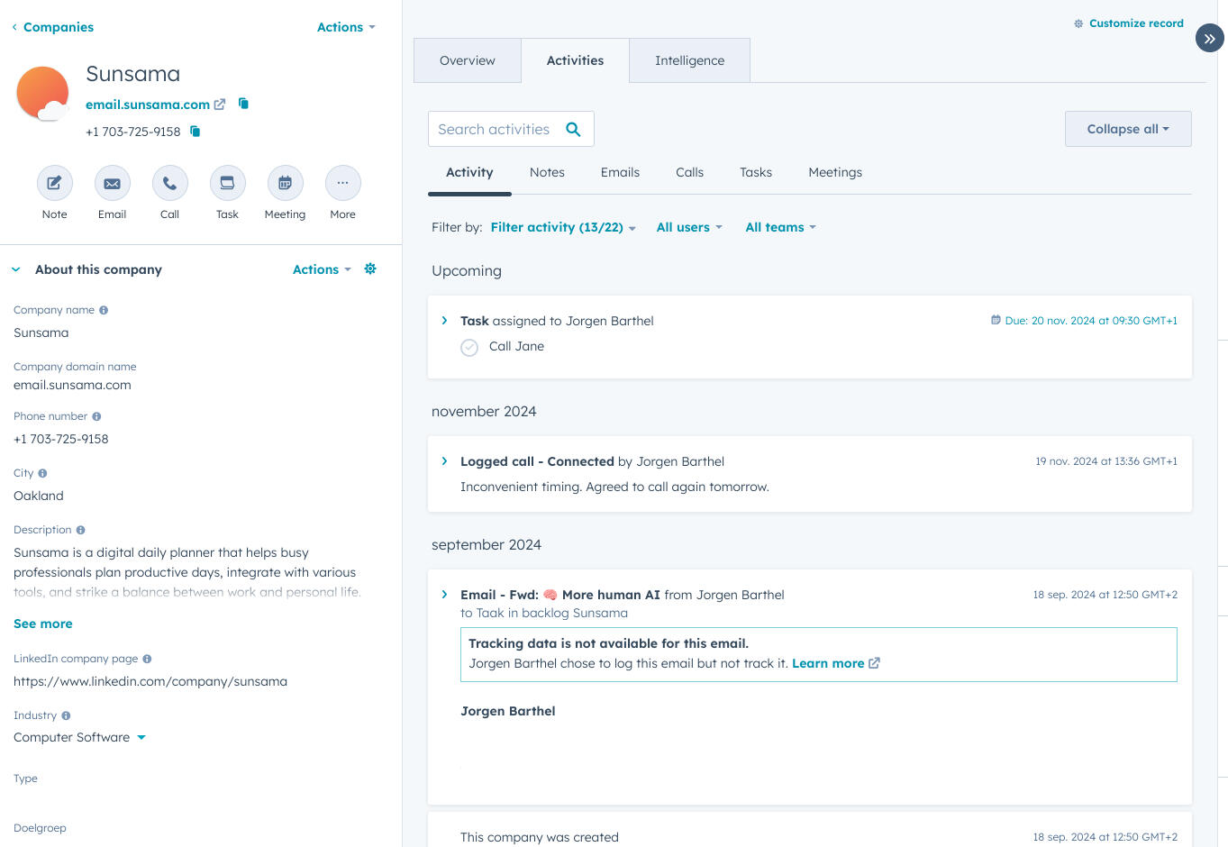Open the All users dropdown
The height and width of the screenshot is (847, 1228).
pyautogui.click(x=688, y=227)
